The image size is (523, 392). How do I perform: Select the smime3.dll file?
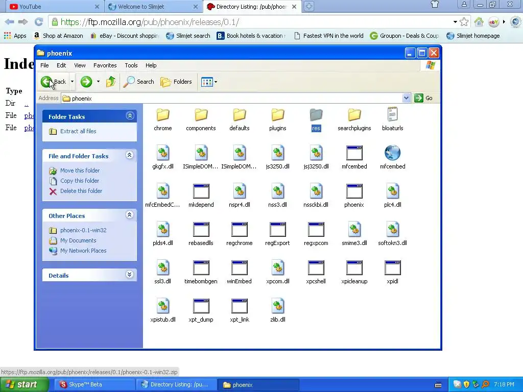[x=354, y=234]
